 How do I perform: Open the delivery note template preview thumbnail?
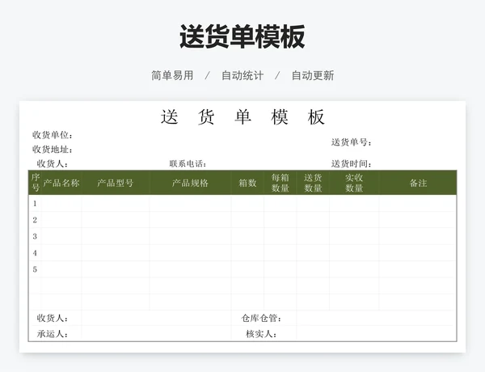click(x=242, y=226)
